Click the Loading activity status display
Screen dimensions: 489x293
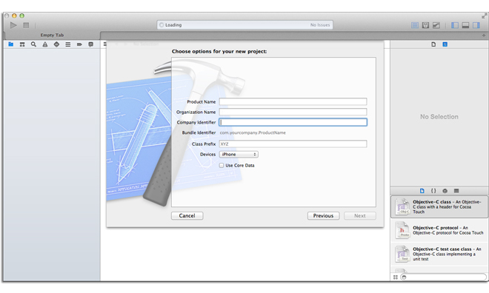click(245, 25)
